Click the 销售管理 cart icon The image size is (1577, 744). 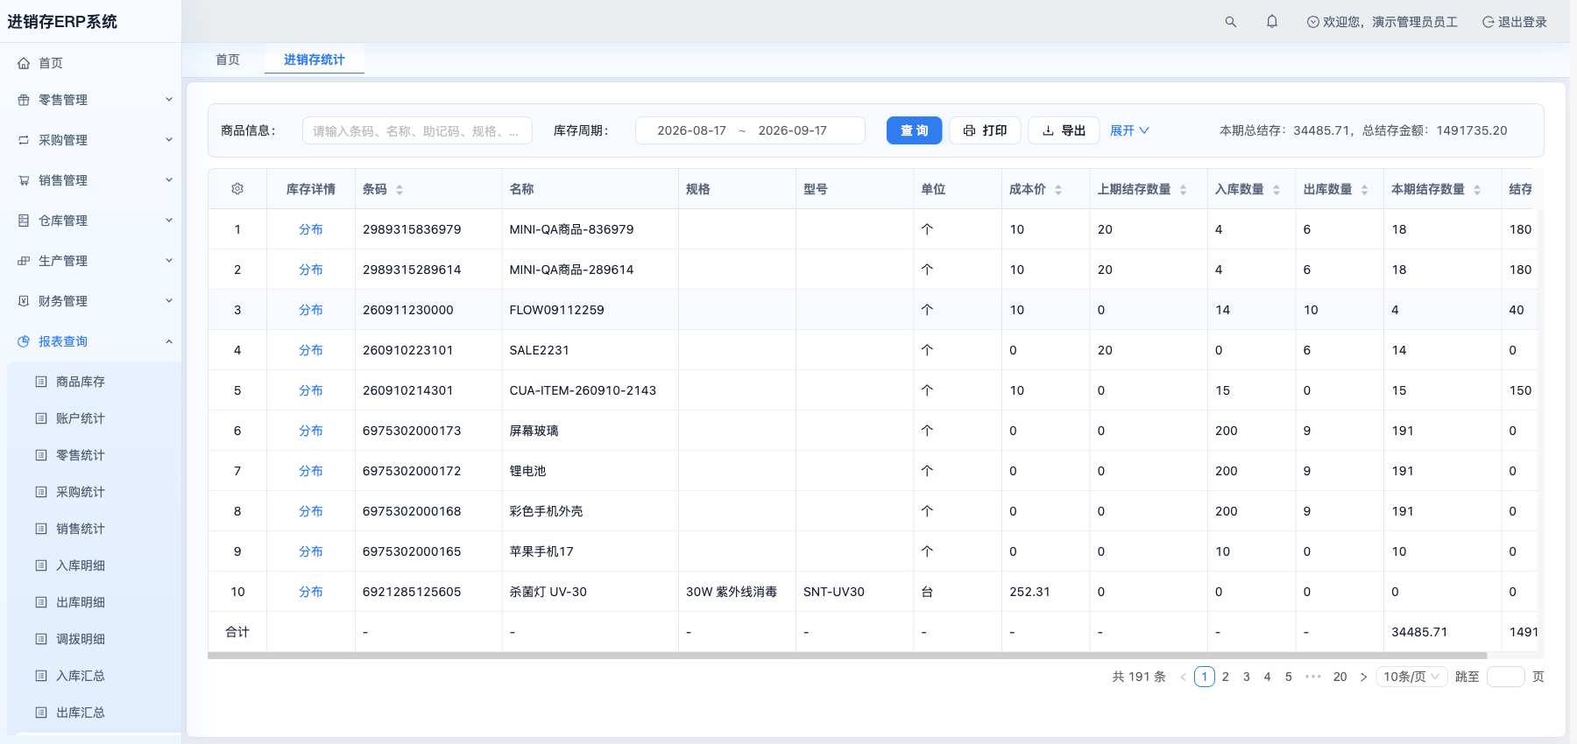coord(24,180)
